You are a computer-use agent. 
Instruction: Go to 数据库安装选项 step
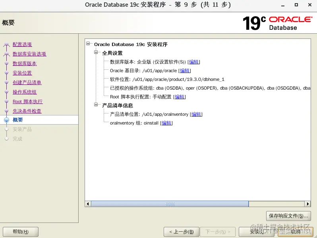29,54
